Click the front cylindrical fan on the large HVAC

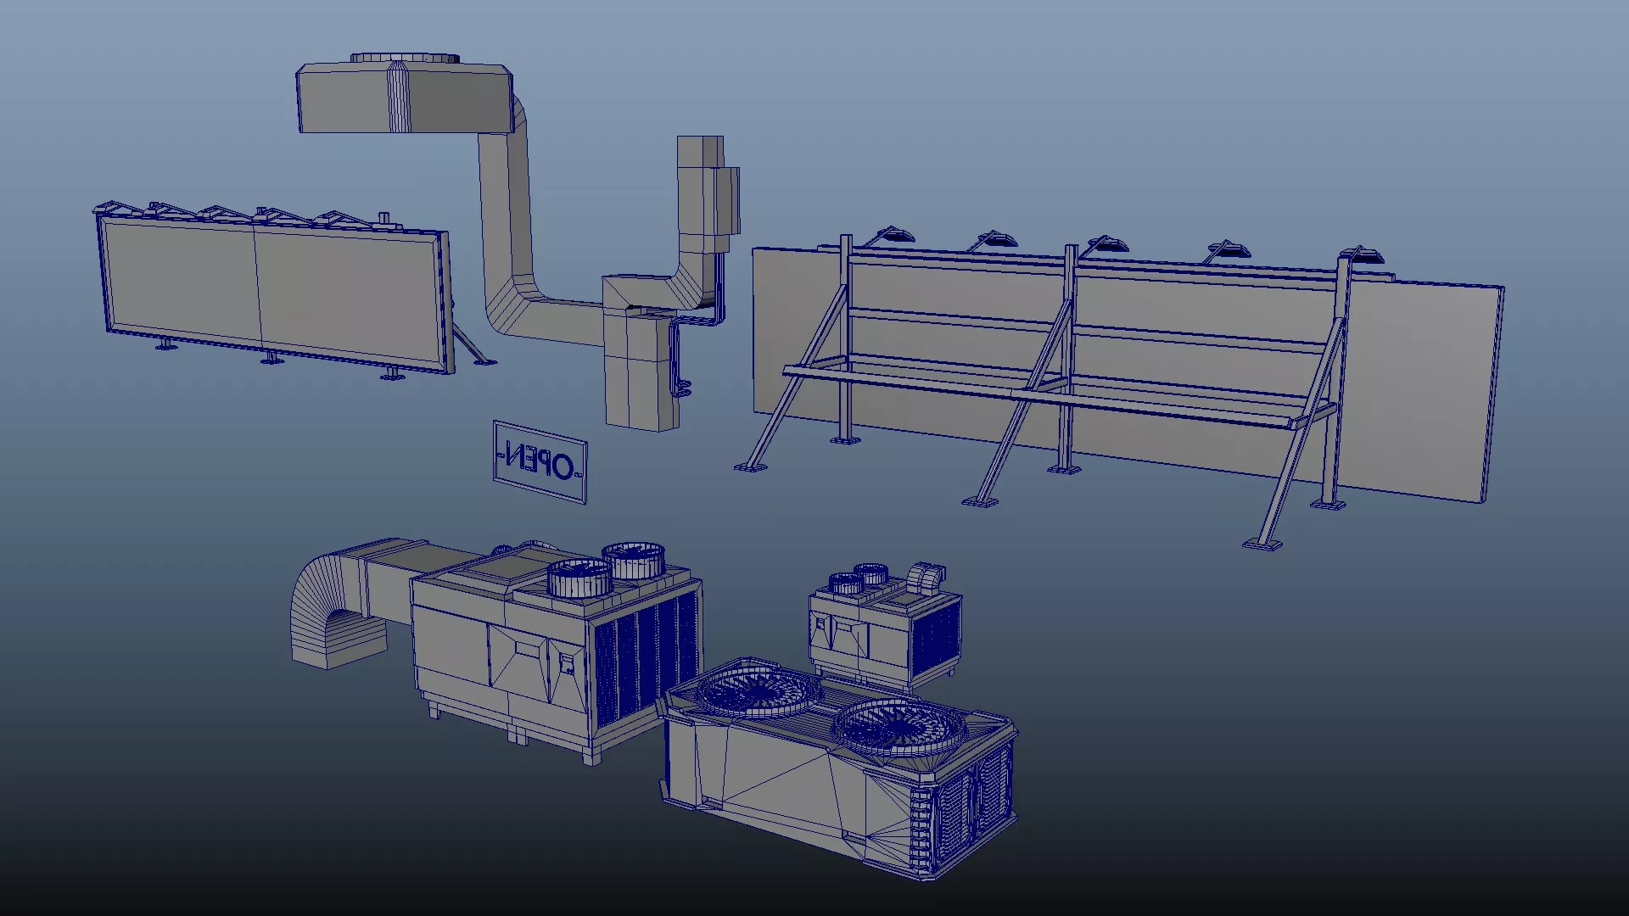click(579, 578)
